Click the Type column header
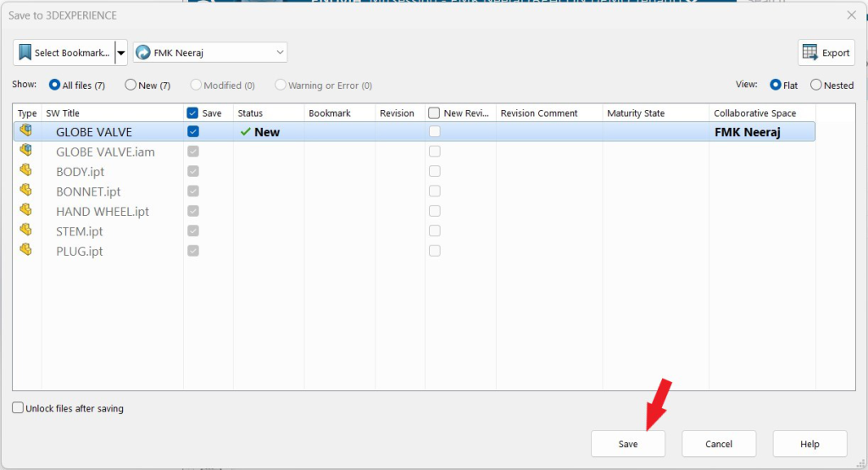The height and width of the screenshot is (470, 868). coord(26,113)
